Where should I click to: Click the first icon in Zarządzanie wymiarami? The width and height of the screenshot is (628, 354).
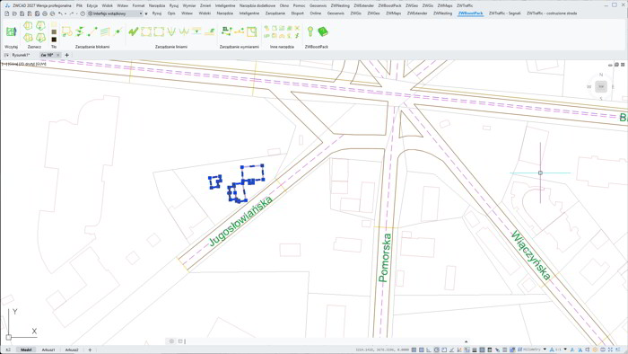click(x=226, y=31)
